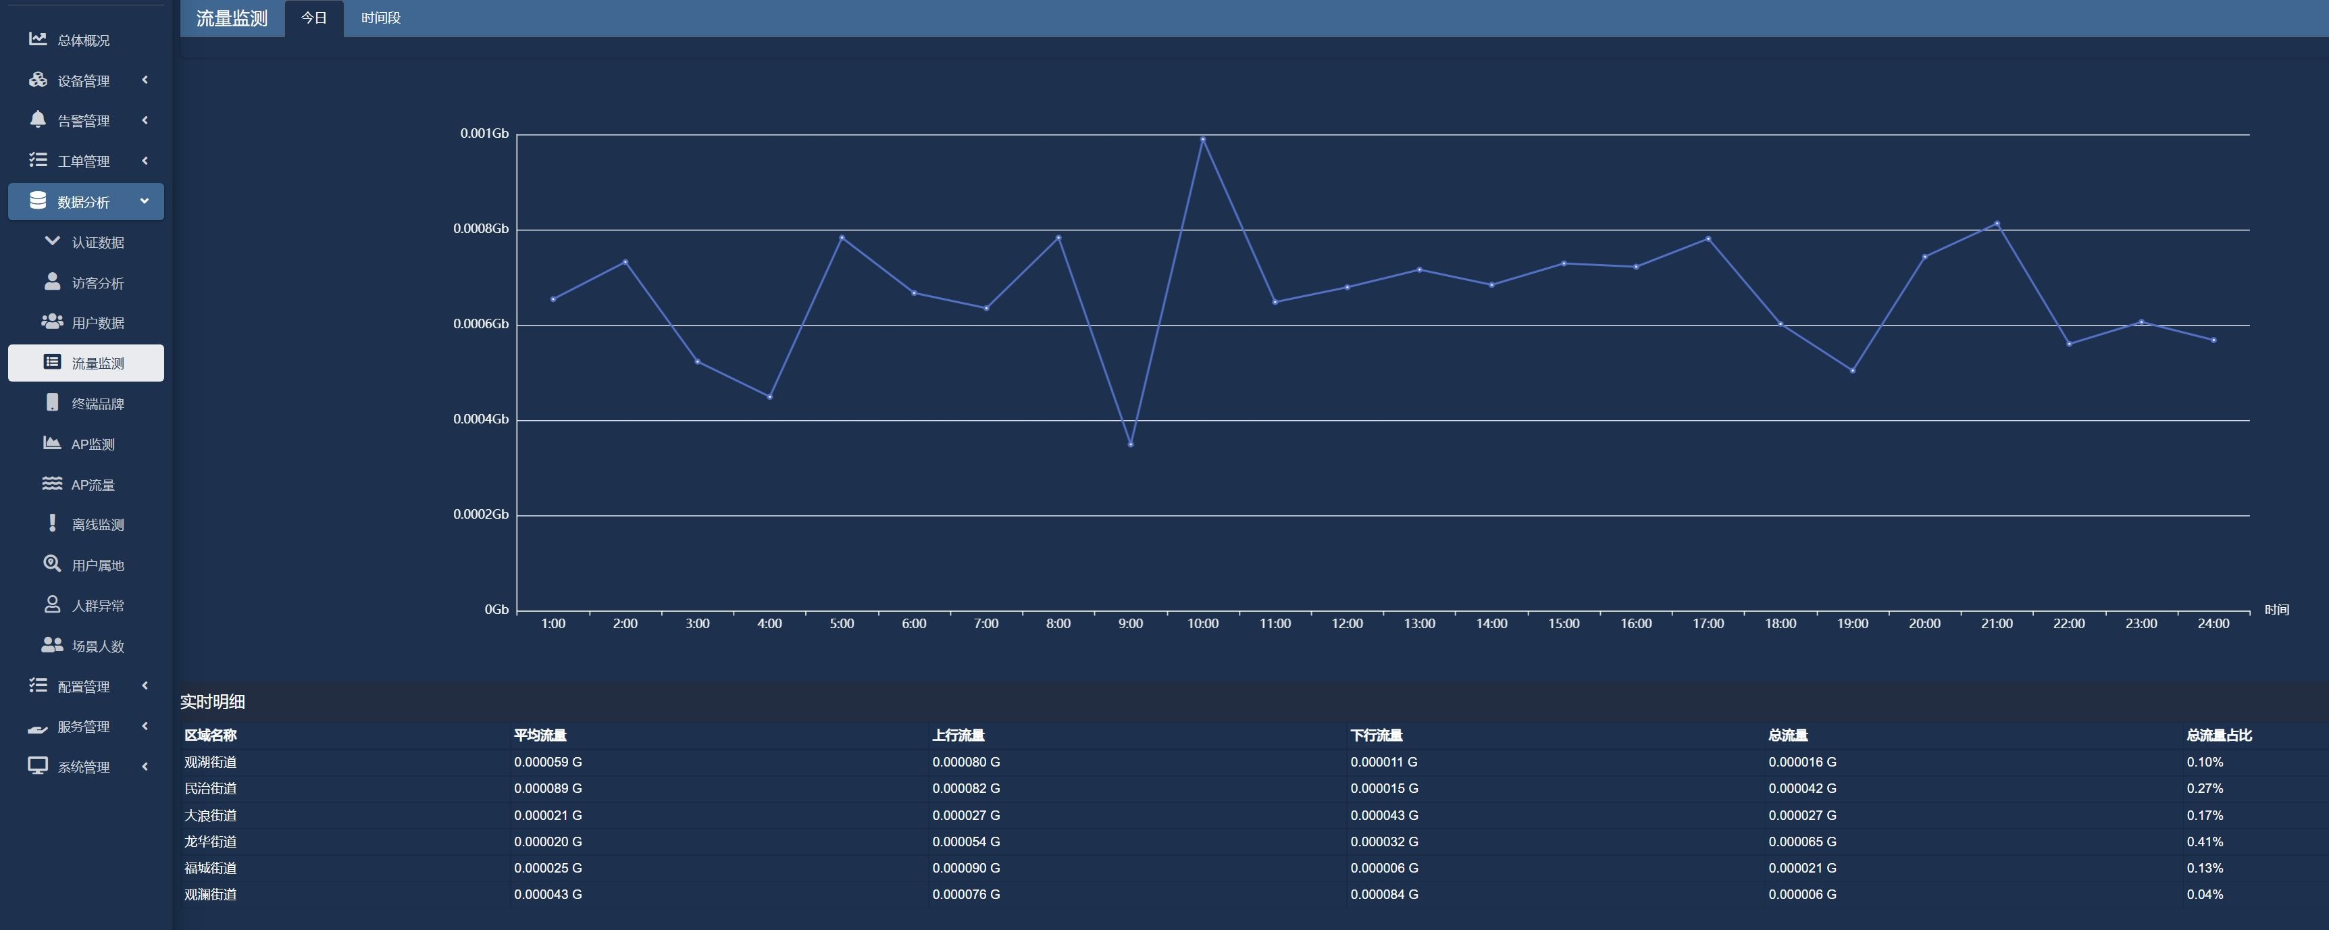Screen dimensions: 2329x930
Task: Click the 龙华街道 table row
Action: [x=211, y=842]
